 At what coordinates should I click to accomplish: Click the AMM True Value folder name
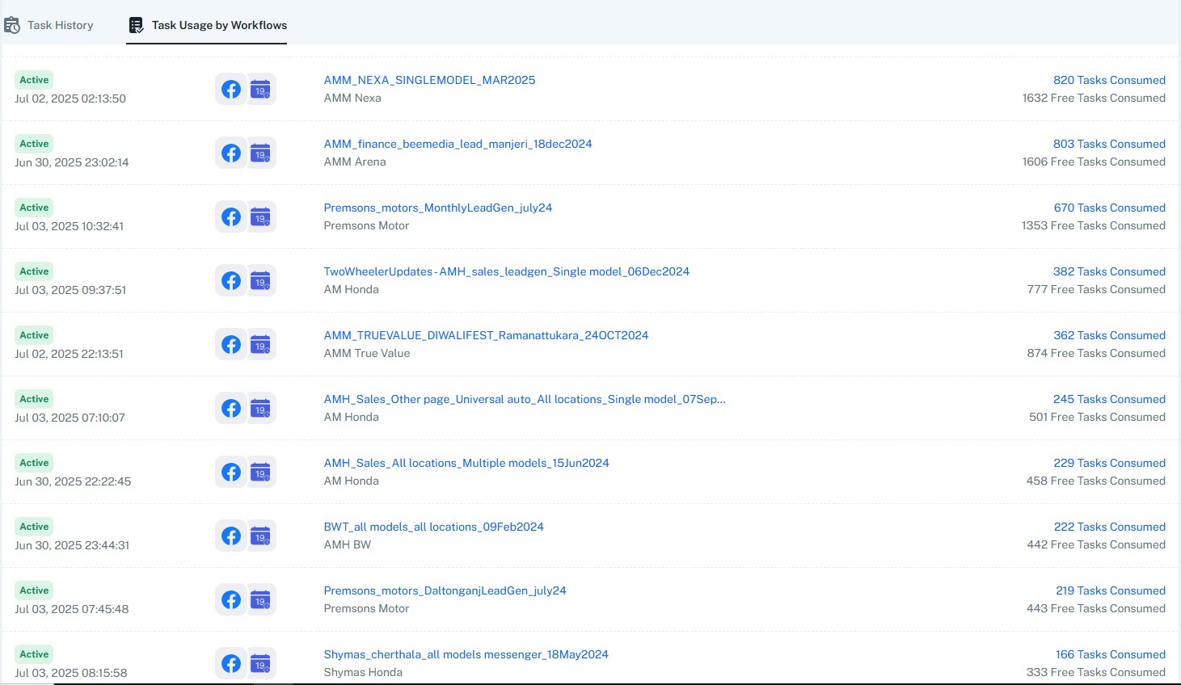coord(367,353)
